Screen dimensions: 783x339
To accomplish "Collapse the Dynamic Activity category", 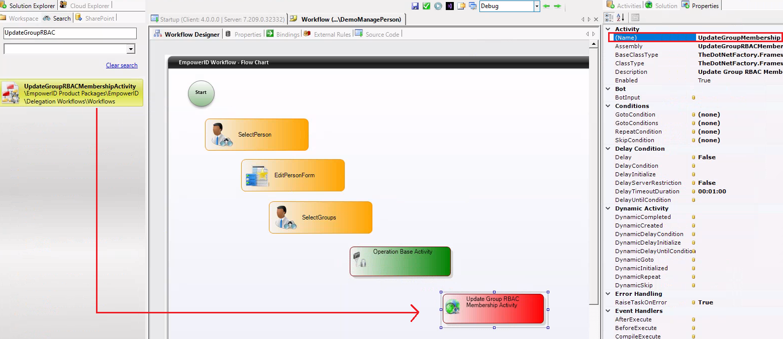I will [608, 208].
